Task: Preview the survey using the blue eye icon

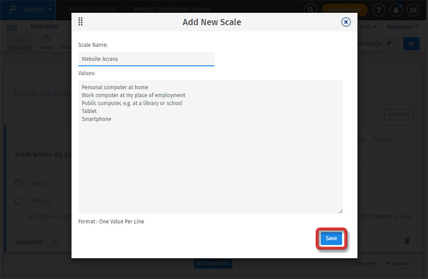Action: pos(411,43)
